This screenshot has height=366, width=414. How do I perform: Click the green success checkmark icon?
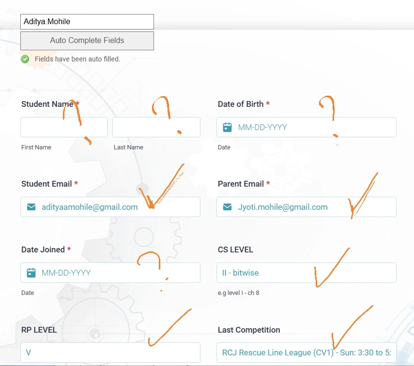[x=25, y=59]
